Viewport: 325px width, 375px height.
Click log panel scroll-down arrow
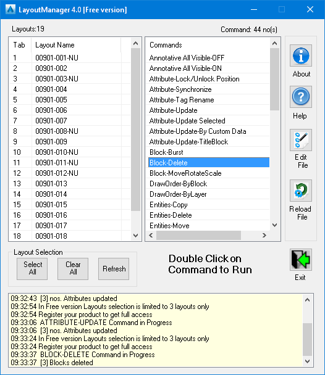coord(308,361)
